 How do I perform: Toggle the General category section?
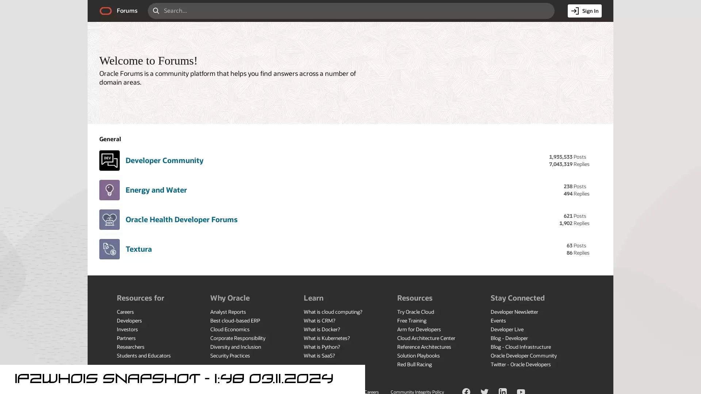[110, 139]
